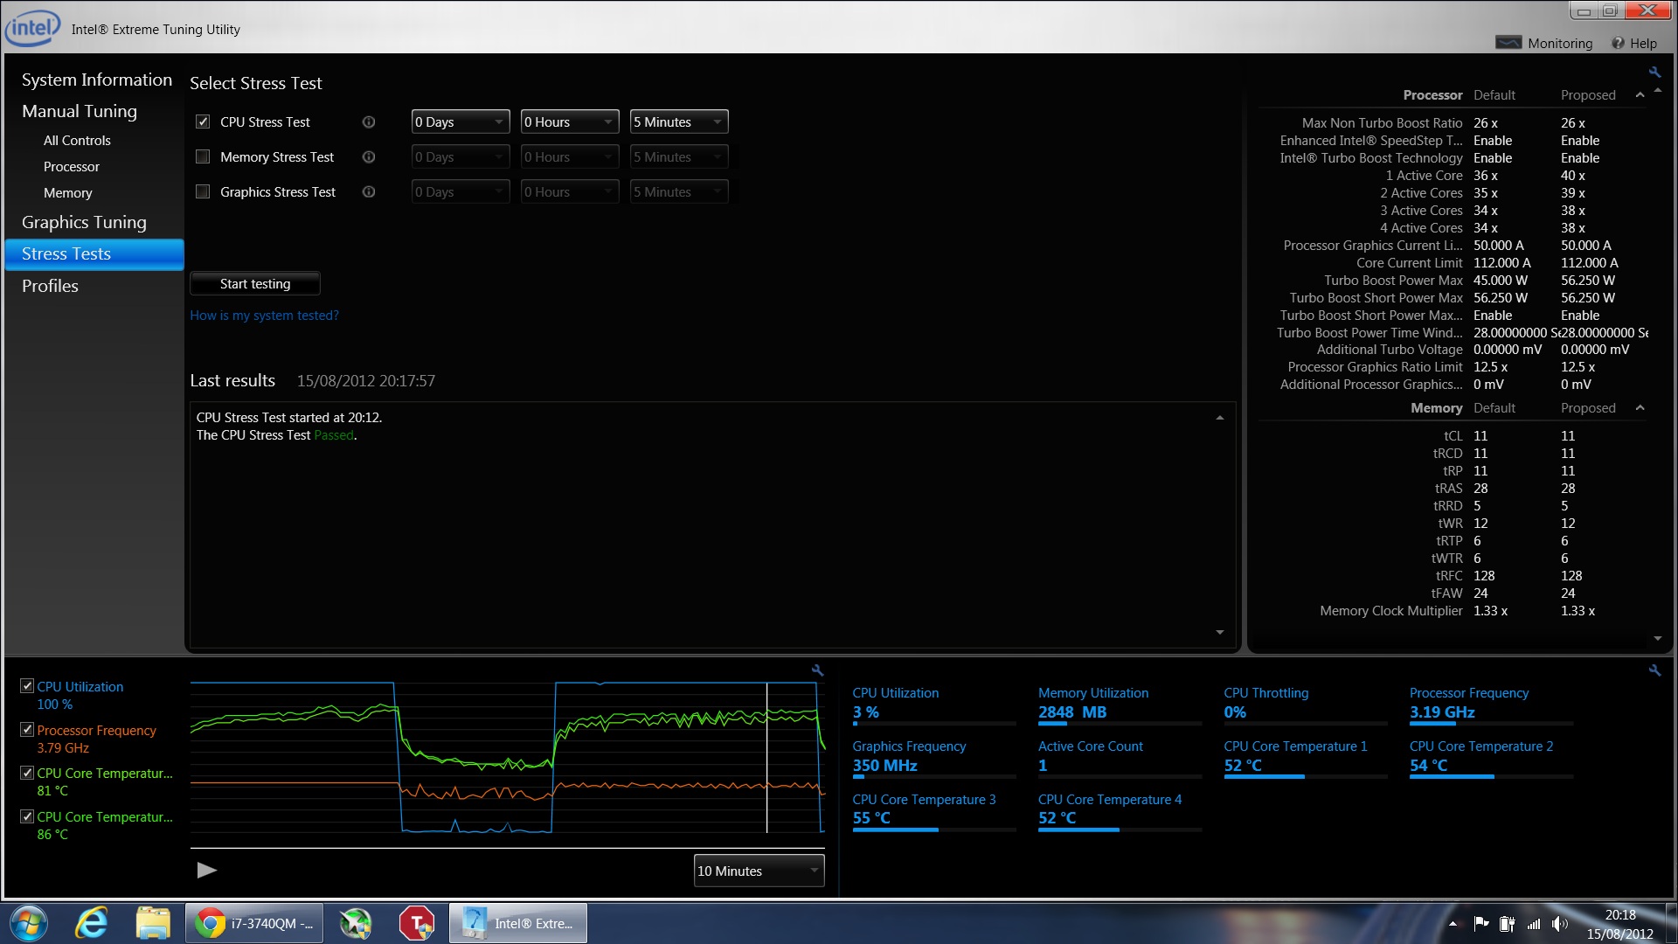Open the Memory Stress Test 5 Minutes dropdown

679,157
